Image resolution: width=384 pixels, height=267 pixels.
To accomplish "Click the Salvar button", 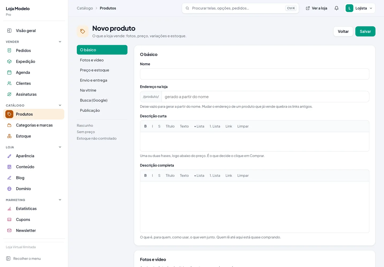I will (x=365, y=32).
